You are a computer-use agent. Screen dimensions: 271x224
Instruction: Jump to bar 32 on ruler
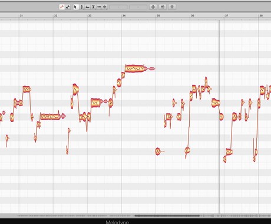pos(55,15)
